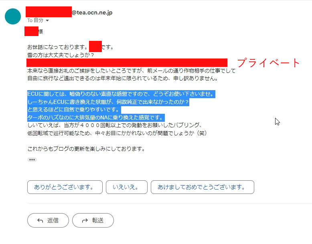Click the 返信 reply arrow button
Screen dimensions: 312x244
tap(48, 220)
